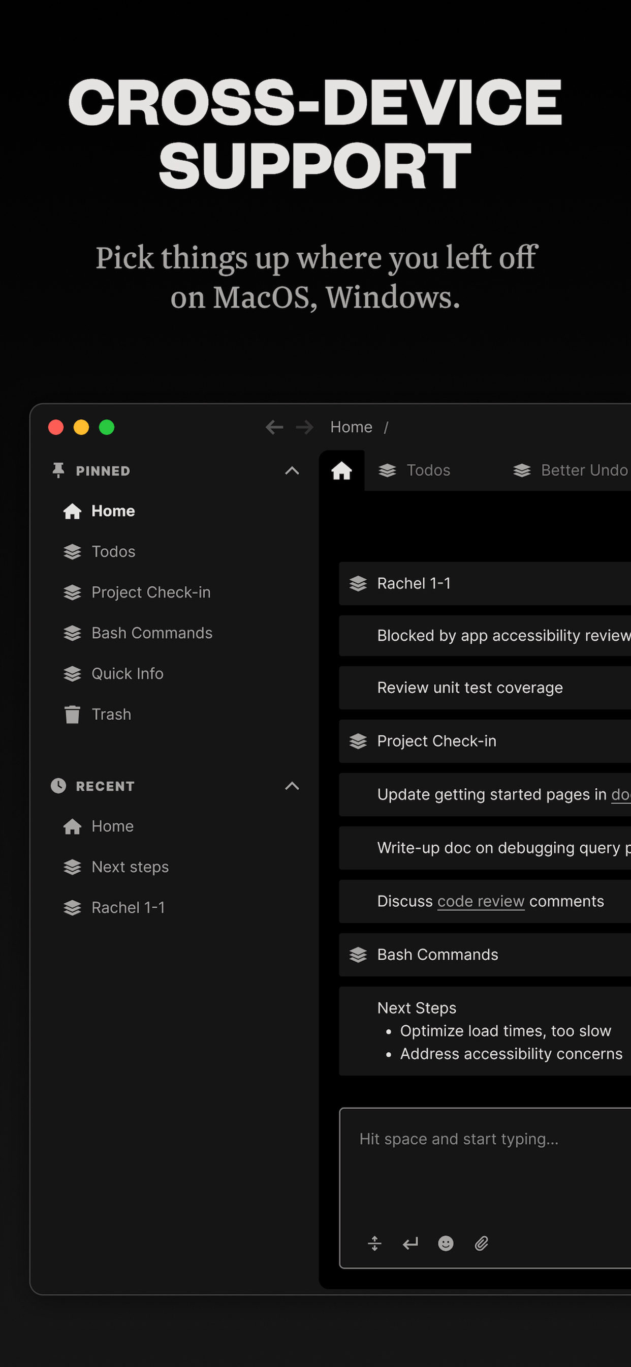Open Todos in the Pinned sidebar
Screen dimensions: 631x1367
point(113,552)
